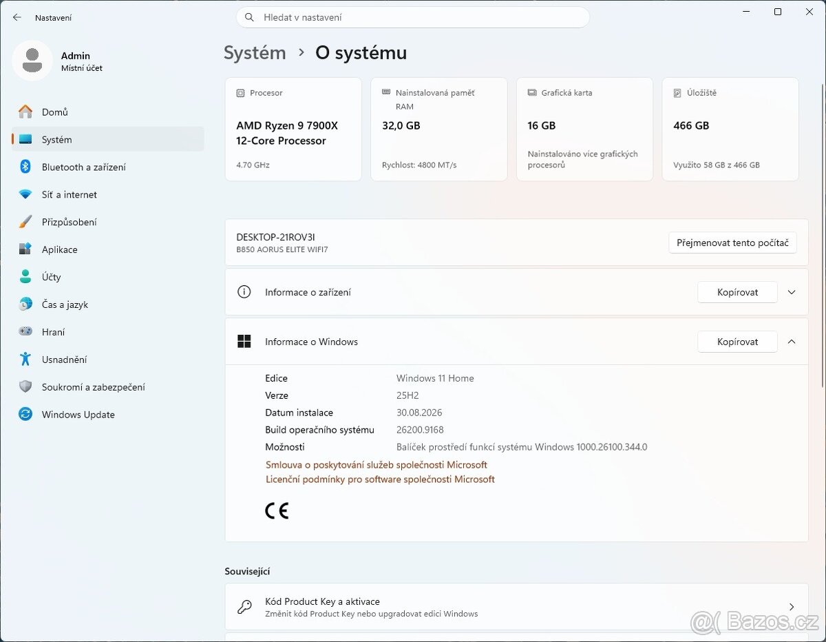Click the Kód Product Key a aktivace row
826x642 pixels.
[x=516, y=607]
